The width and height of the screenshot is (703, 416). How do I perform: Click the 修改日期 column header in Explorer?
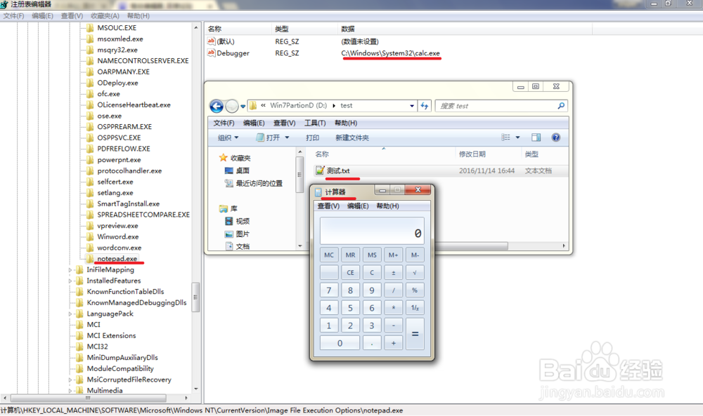click(x=472, y=154)
